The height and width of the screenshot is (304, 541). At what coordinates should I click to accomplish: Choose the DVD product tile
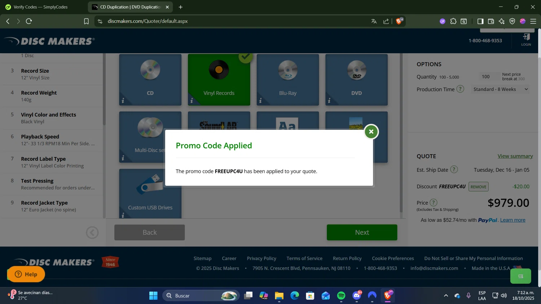tap(356, 80)
